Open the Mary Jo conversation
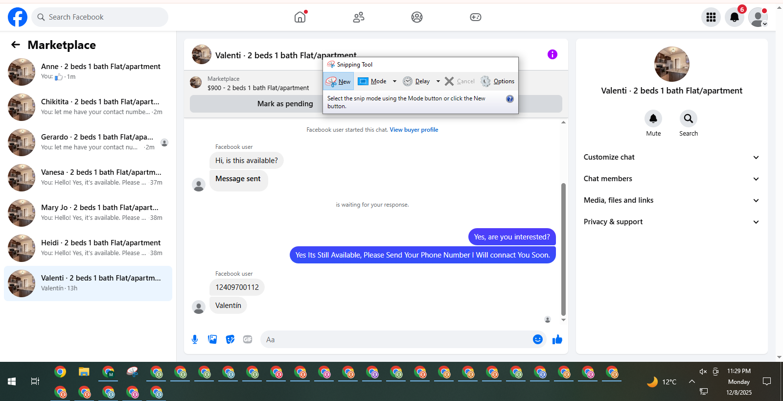This screenshot has width=783, height=401. [x=88, y=213]
